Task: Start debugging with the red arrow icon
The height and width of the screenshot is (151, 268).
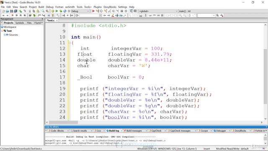Action: [93, 11]
